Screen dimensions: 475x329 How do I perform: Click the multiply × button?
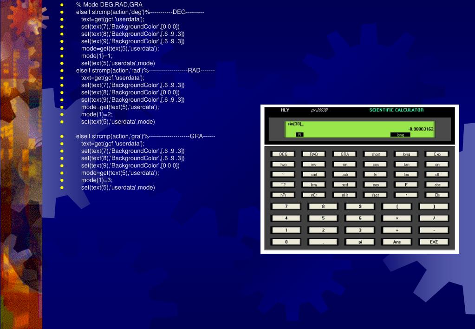pyautogui.click(x=397, y=218)
